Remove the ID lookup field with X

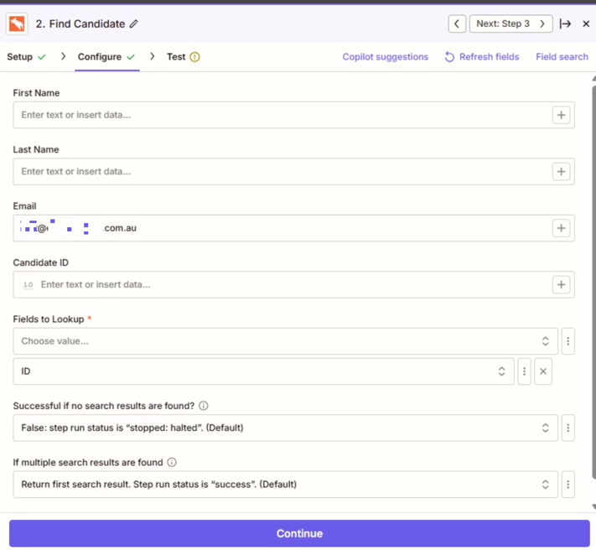click(x=542, y=371)
